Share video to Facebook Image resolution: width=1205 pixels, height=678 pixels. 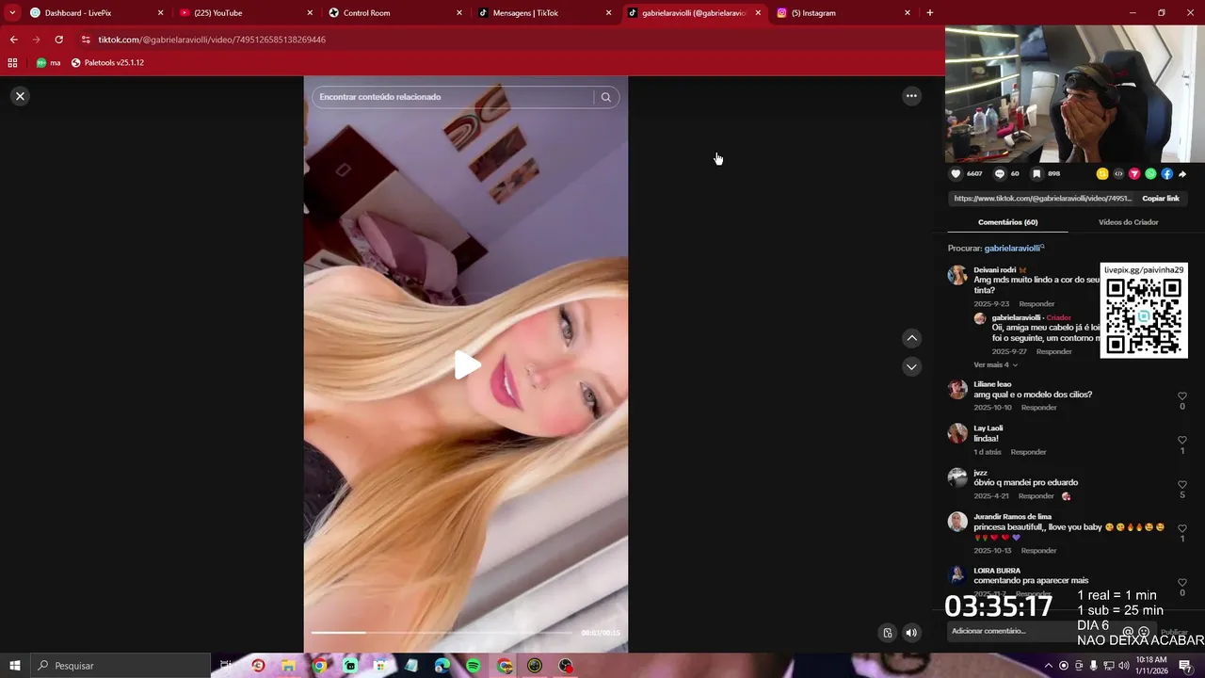[1166, 173]
